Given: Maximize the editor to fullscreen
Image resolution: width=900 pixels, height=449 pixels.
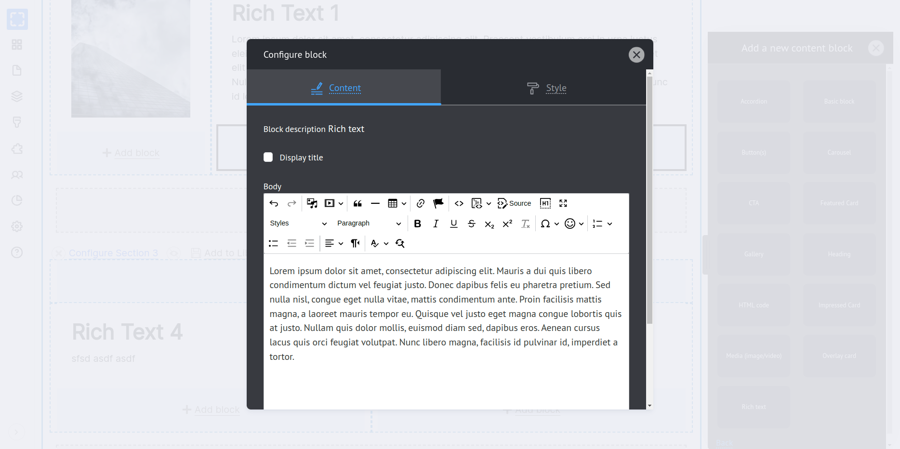Looking at the screenshot, I should pyautogui.click(x=563, y=203).
